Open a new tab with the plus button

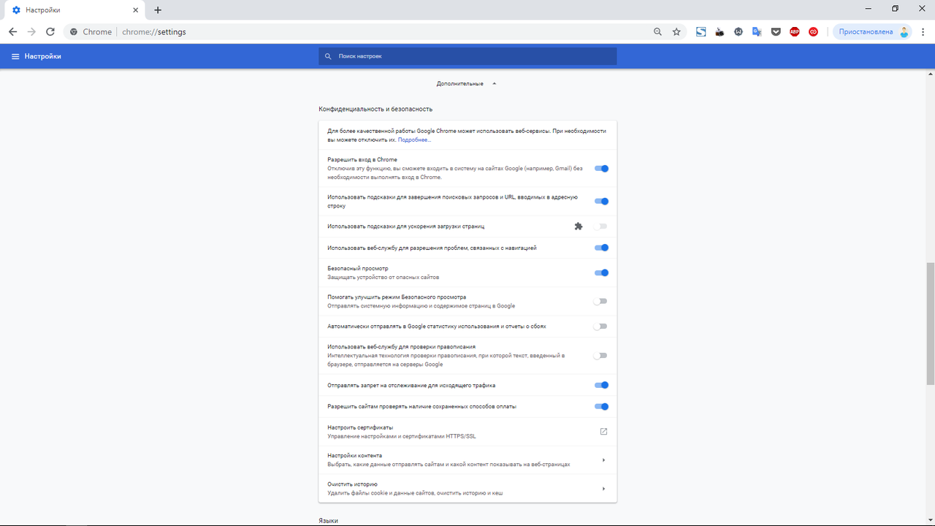pos(158,10)
